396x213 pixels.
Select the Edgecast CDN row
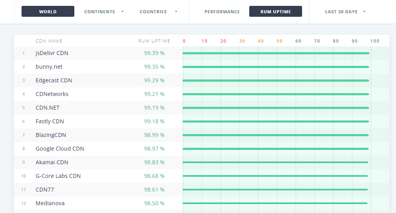[202, 81]
